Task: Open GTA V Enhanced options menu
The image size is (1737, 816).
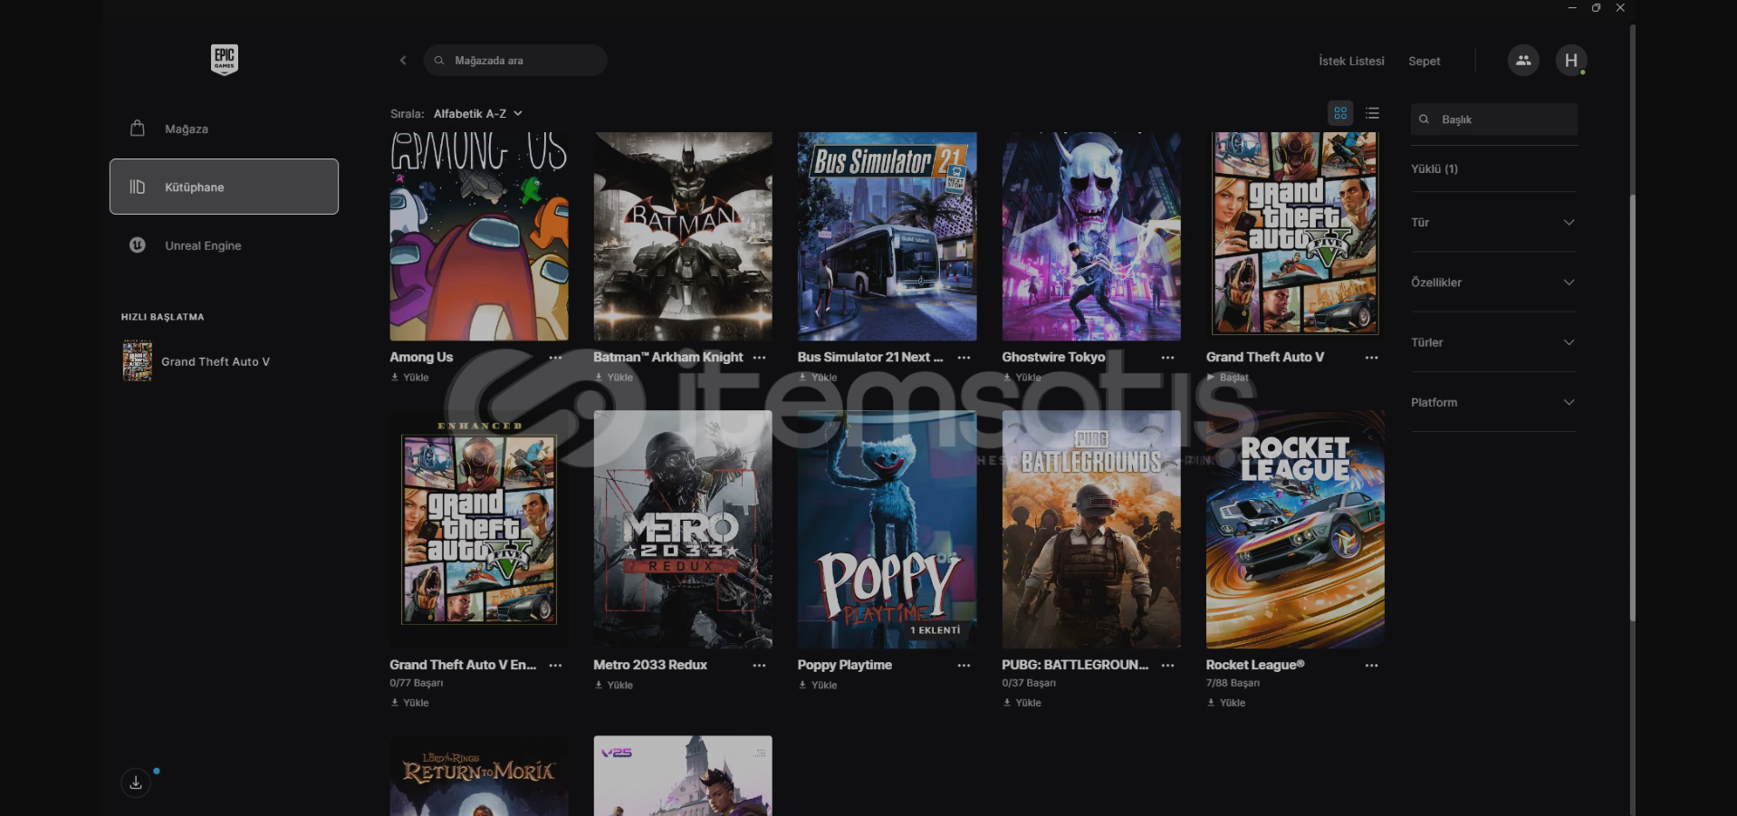Action: coord(555,666)
